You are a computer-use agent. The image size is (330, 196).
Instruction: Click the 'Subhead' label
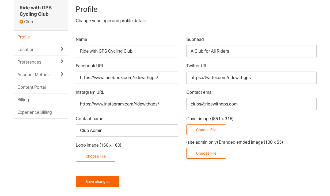coord(195,39)
